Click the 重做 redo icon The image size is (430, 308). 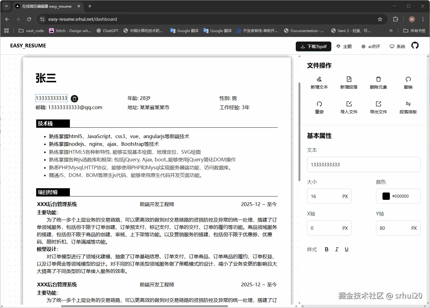click(319, 104)
